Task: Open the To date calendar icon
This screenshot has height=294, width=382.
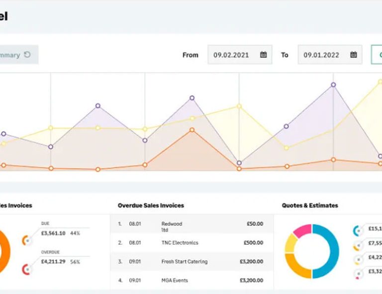Action: coord(354,55)
